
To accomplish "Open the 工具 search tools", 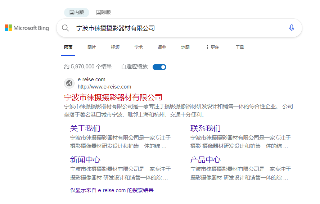I will 240,47.
